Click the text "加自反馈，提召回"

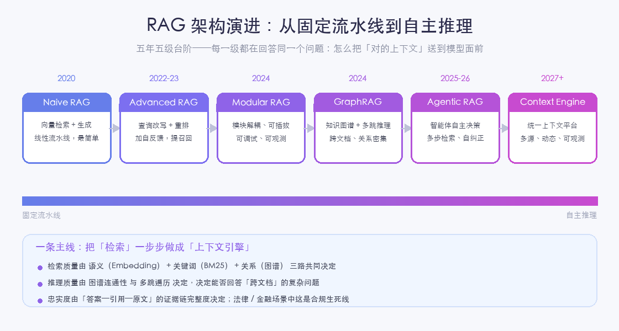pos(164,138)
